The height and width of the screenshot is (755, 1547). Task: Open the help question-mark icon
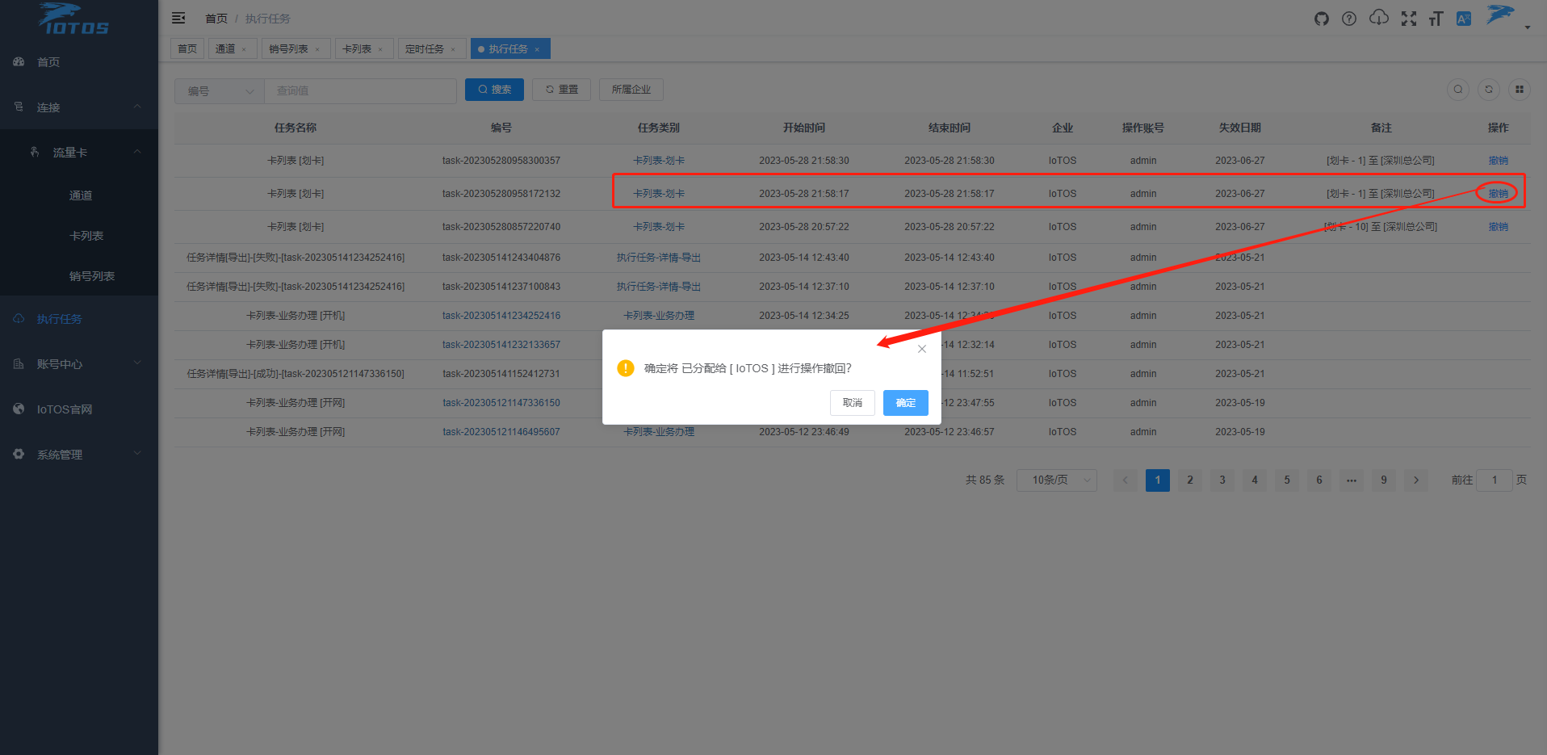click(1349, 19)
